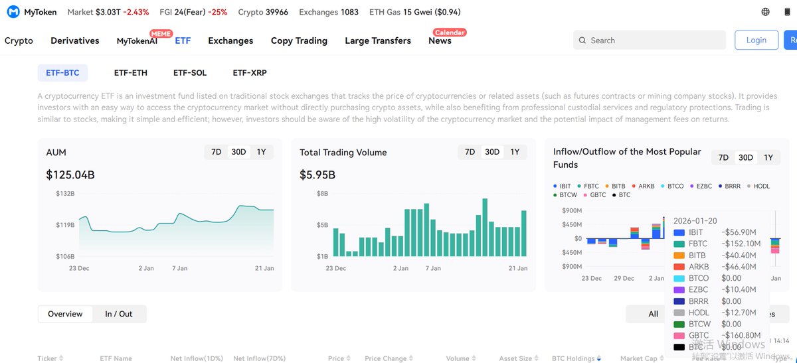
Task: Click the Exchanges 1083 stat
Action: point(329,12)
